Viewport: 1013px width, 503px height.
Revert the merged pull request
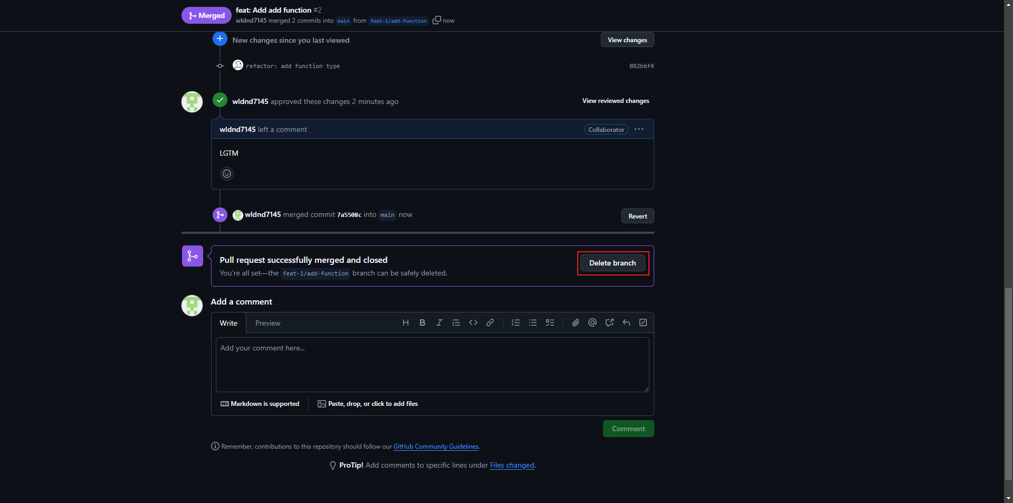tap(637, 216)
